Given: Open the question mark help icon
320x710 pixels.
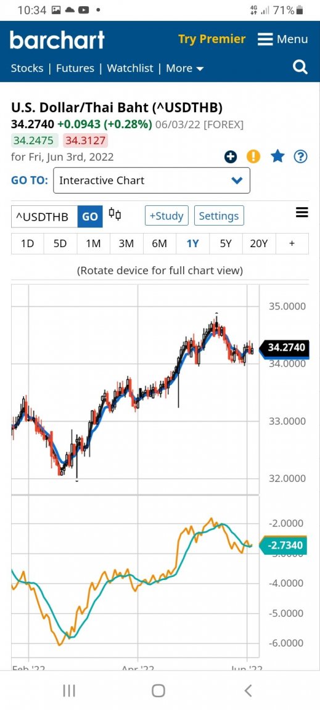Looking at the screenshot, I should pyautogui.click(x=300, y=157).
